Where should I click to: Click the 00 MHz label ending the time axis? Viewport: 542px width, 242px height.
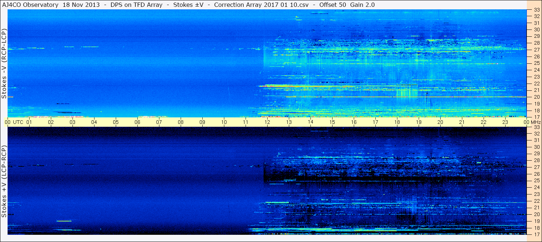[x=532, y=122]
